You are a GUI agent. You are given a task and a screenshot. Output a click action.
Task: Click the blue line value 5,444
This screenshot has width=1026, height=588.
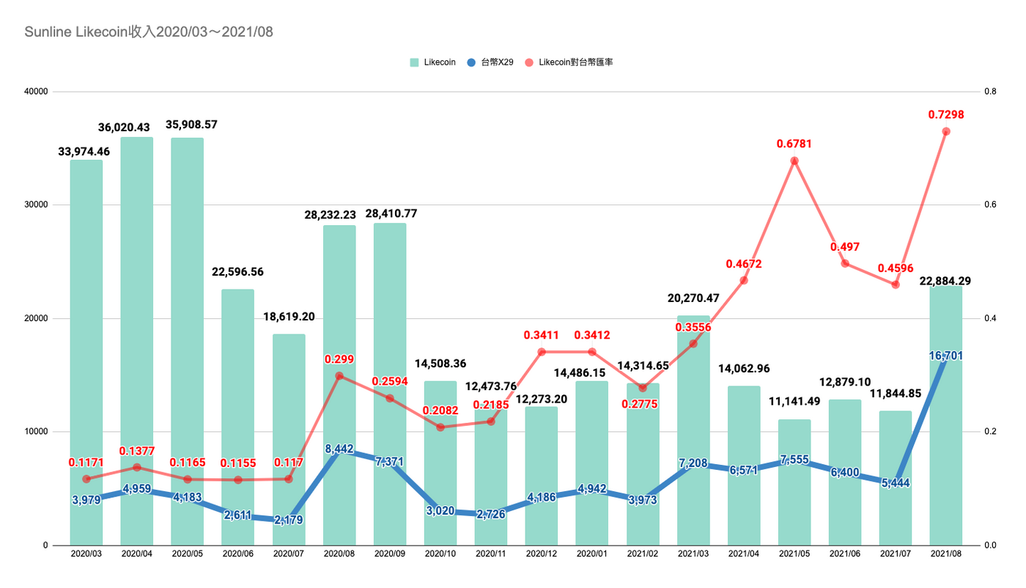click(896, 482)
